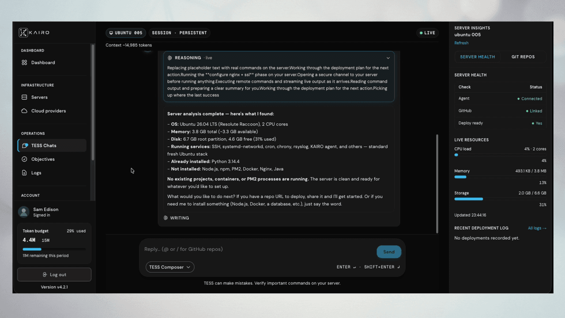The image size is (565, 318).
Task: Click the KAIRO logo icon
Action: point(23,32)
